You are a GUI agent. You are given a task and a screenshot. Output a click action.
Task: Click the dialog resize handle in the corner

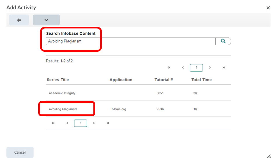coord(269,156)
